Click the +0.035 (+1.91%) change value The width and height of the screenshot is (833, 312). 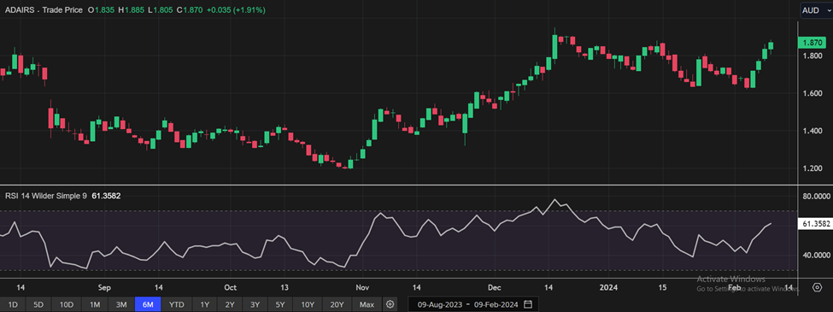[x=237, y=10]
